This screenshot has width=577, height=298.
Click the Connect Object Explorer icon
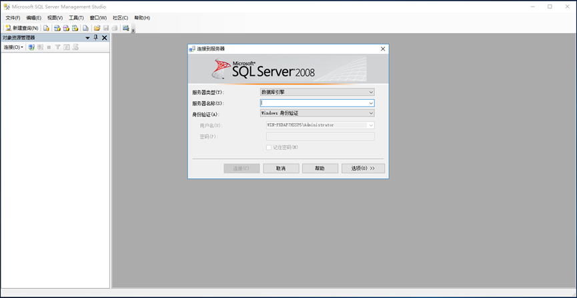(31, 47)
